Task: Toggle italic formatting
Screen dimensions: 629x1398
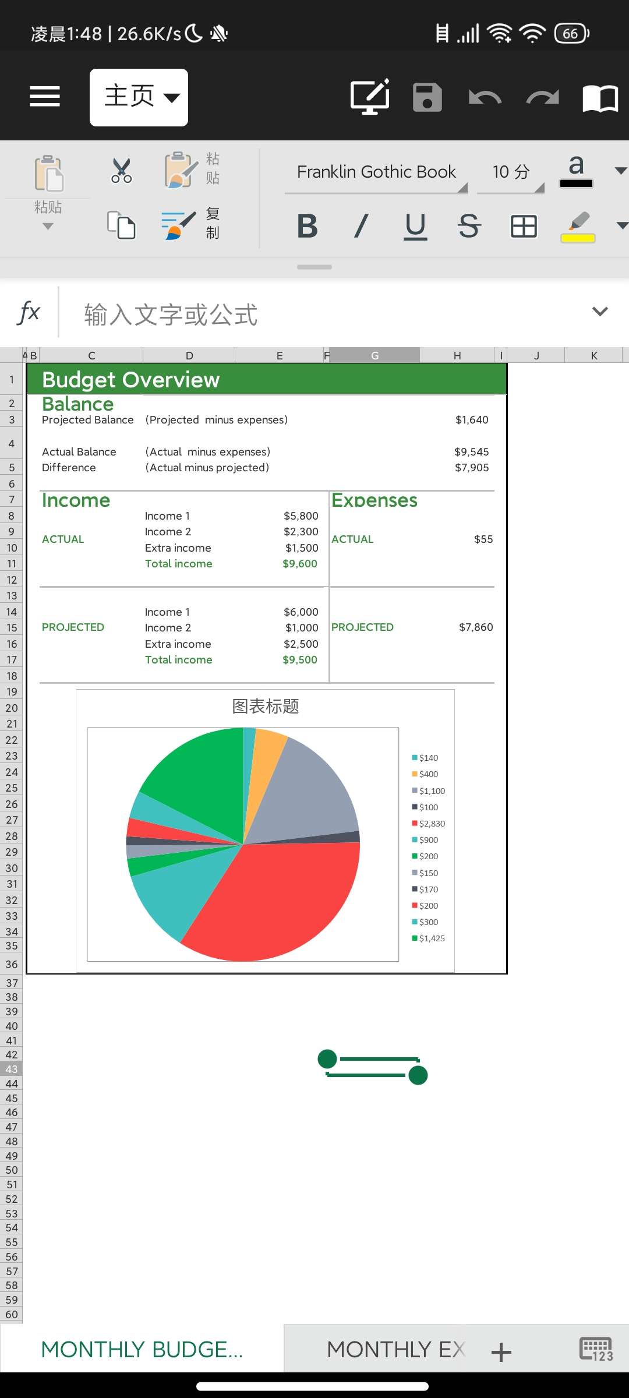Action: tap(361, 226)
